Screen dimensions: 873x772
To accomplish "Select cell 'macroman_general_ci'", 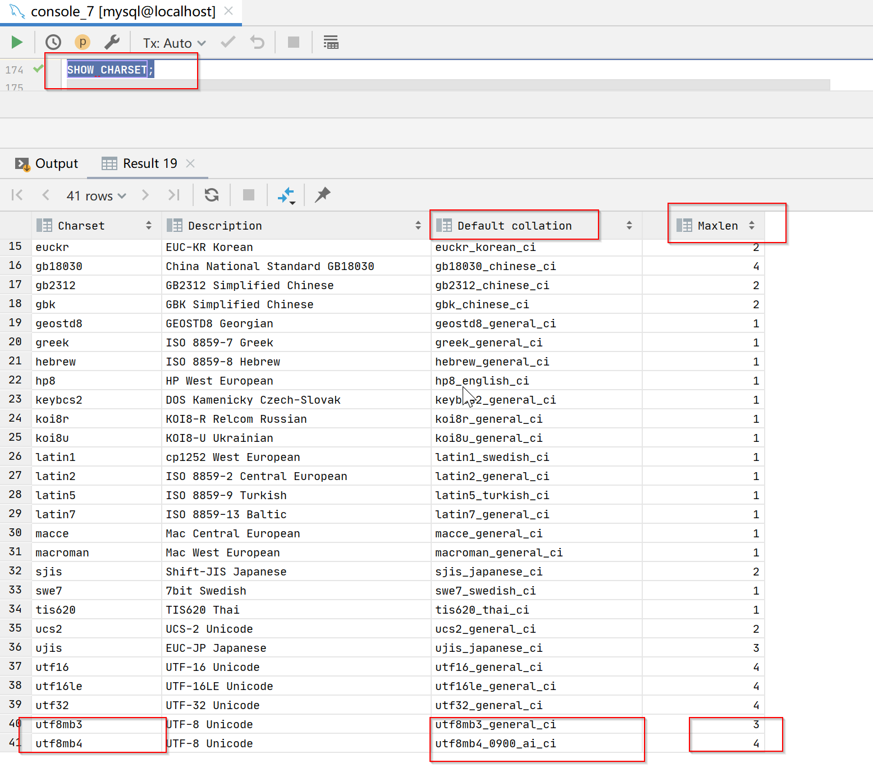I will click(x=536, y=552).
